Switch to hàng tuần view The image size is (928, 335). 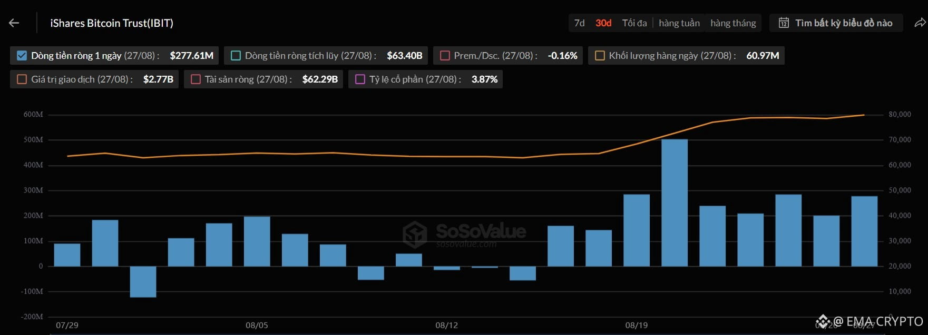[679, 23]
